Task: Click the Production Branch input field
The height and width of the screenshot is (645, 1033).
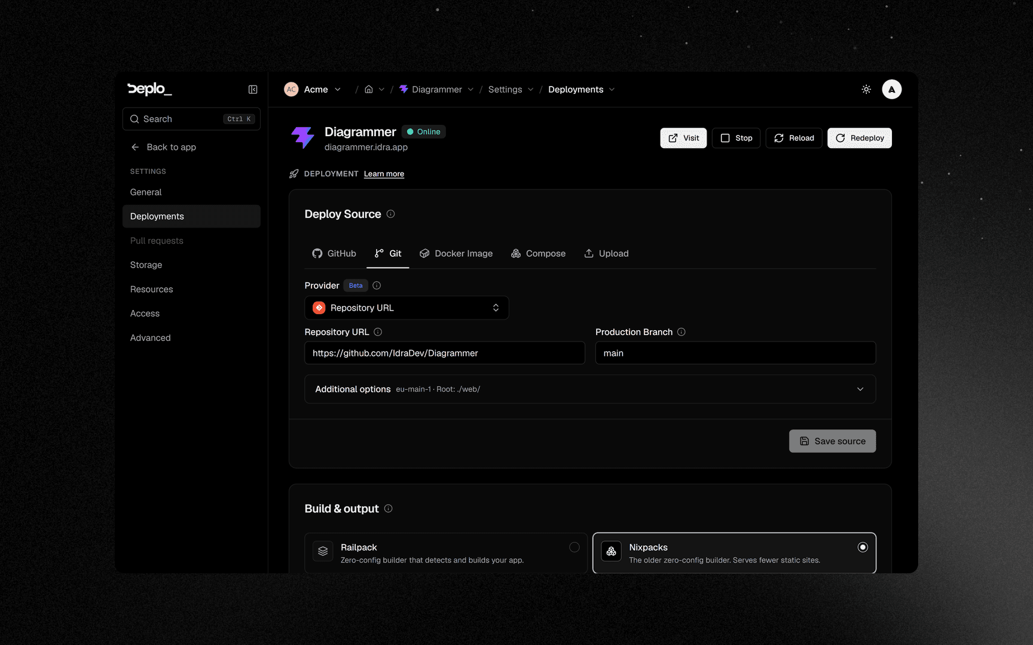Action: 735,353
